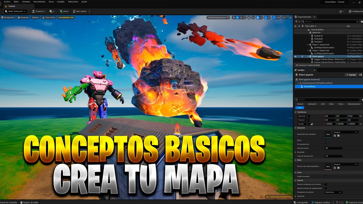Change camera speed value 7
363x204 pixels.
click(x=284, y=18)
